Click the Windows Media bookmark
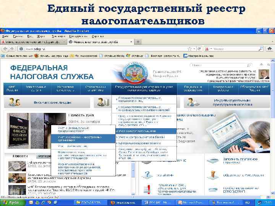Screen dimensions: 275x206 112,56
